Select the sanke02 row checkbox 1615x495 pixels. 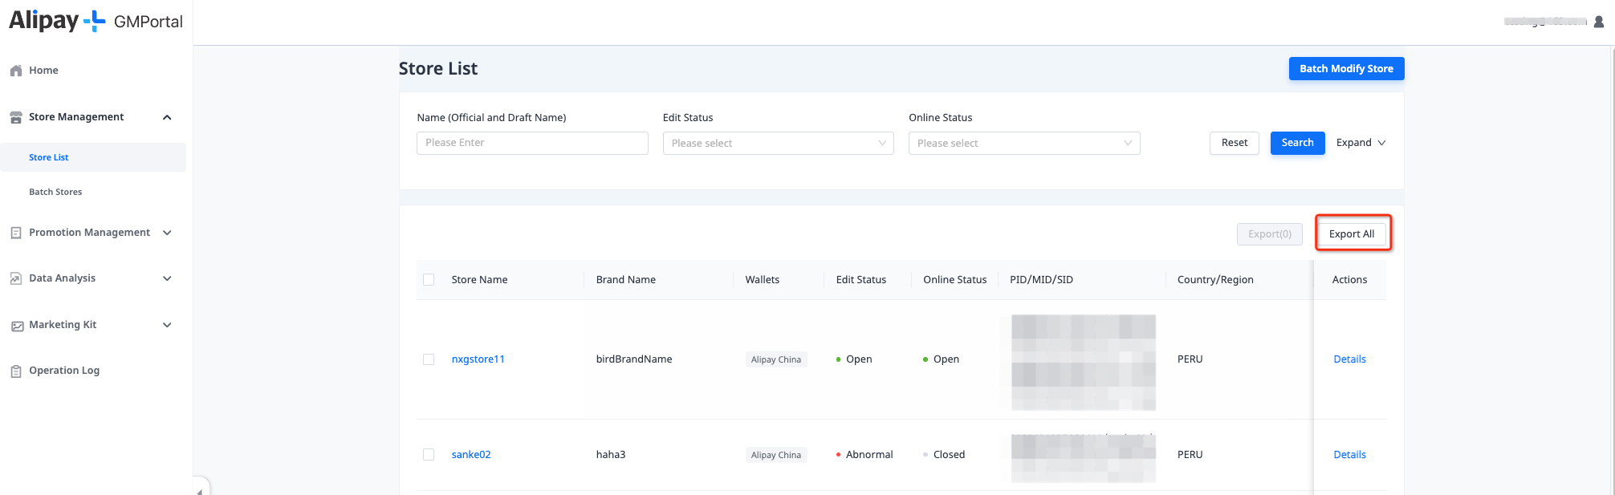pos(429,455)
